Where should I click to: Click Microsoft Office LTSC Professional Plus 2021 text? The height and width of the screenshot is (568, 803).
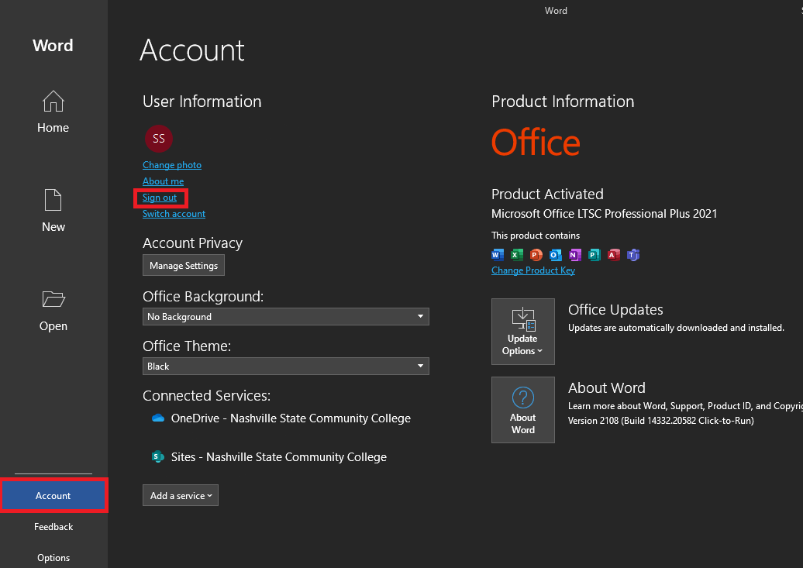click(x=605, y=214)
